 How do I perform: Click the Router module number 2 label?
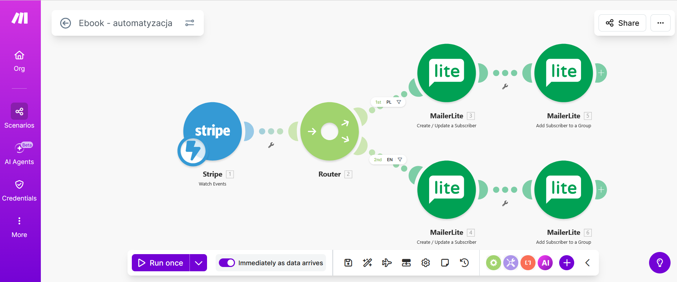click(348, 174)
